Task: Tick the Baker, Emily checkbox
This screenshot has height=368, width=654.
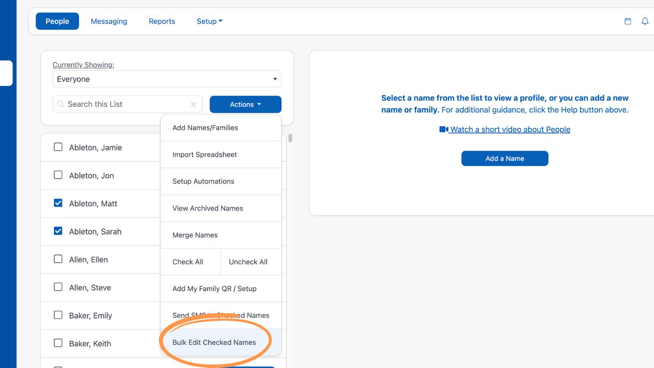Action: 58,315
